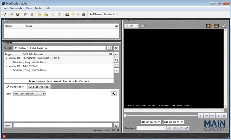Screen dimensions: 231x140
Task: Collapse the audio #0 tree node
Action: tap(7, 66)
